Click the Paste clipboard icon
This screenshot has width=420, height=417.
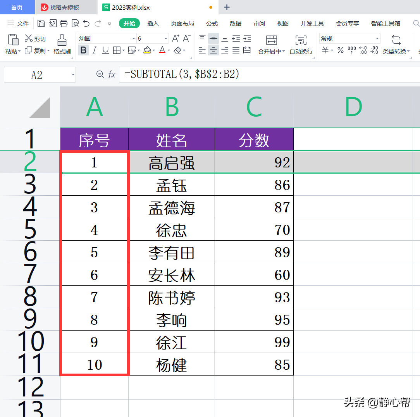[13, 40]
